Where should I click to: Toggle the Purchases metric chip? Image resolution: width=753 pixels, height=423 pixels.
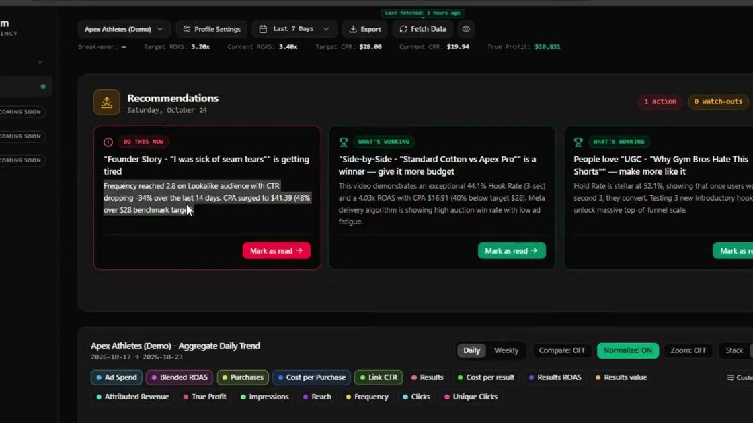click(x=243, y=377)
